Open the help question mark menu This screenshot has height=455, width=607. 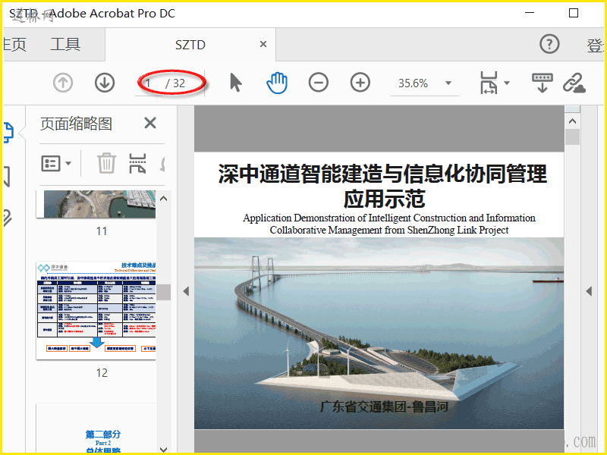pos(549,44)
